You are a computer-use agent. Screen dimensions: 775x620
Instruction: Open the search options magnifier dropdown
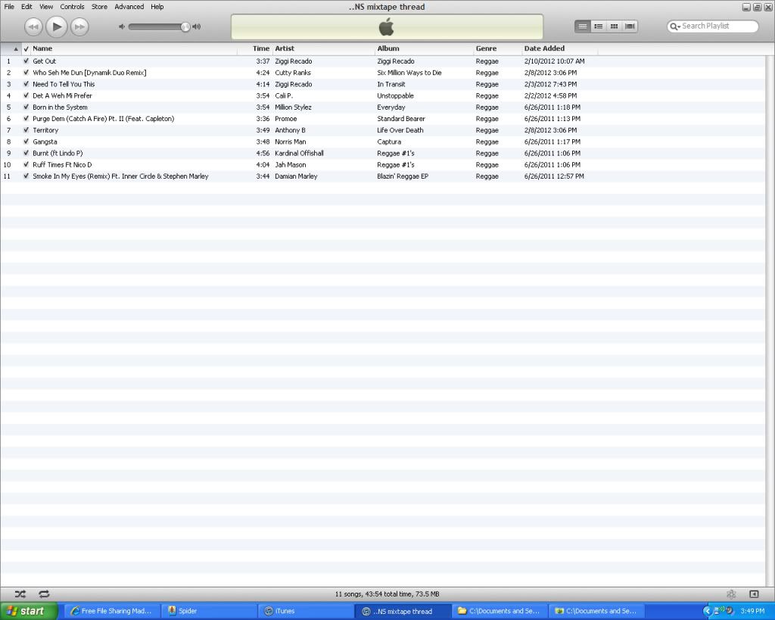pos(675,26)
